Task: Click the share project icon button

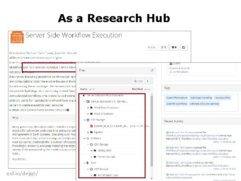Action: 184,47
